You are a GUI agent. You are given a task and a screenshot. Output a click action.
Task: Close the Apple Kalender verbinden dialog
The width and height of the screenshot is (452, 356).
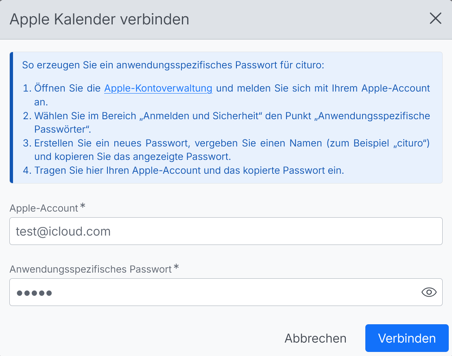[x=435, y=18]
